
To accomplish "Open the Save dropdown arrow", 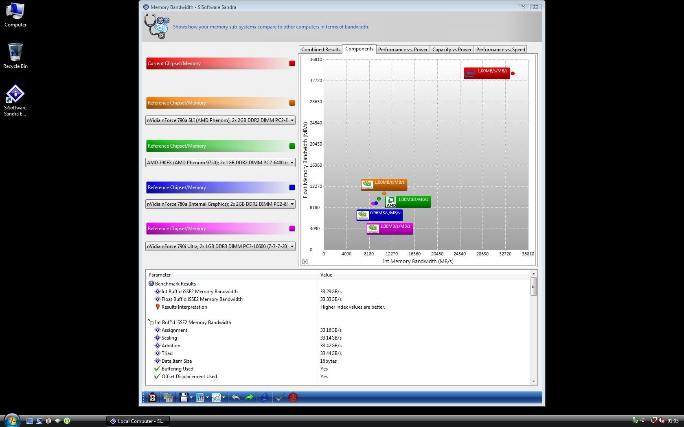I will 191,397.
